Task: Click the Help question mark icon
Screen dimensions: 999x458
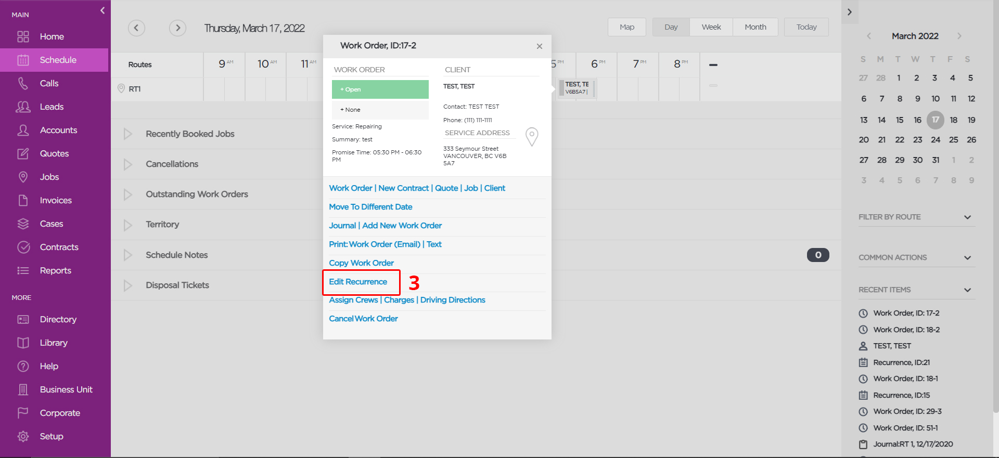Action: pyautogui.click(x=23, y=366)
